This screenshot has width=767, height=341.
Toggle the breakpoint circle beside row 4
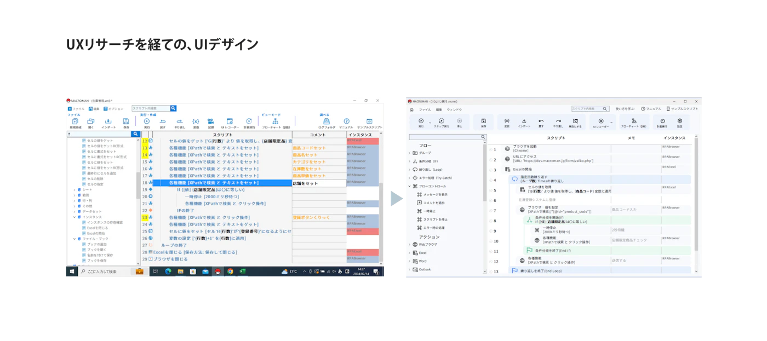[491, 180]
